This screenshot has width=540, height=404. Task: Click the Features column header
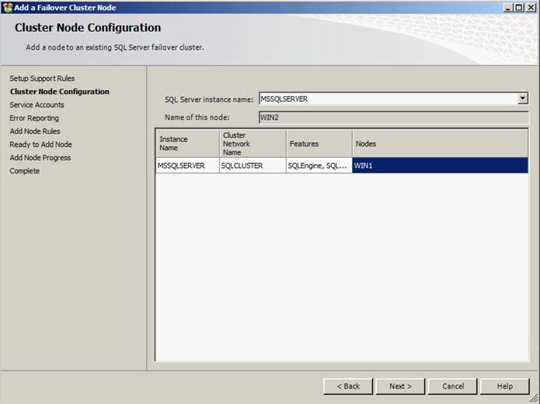[319, 144]
